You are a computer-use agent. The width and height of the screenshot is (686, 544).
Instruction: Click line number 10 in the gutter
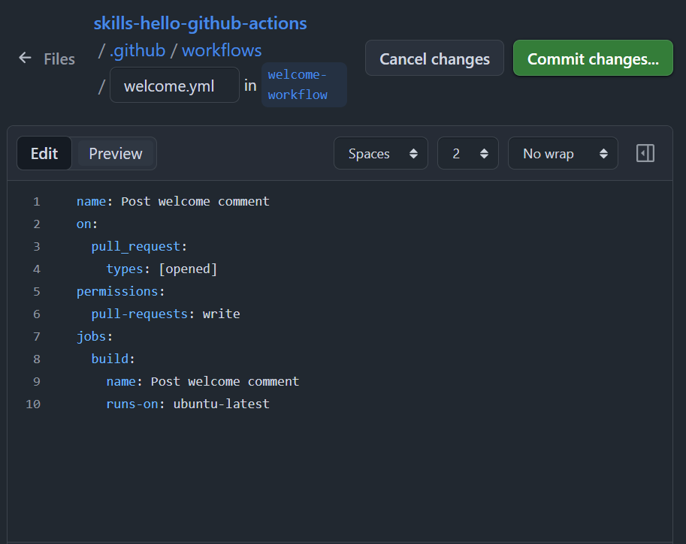click(x=33, y=404)
